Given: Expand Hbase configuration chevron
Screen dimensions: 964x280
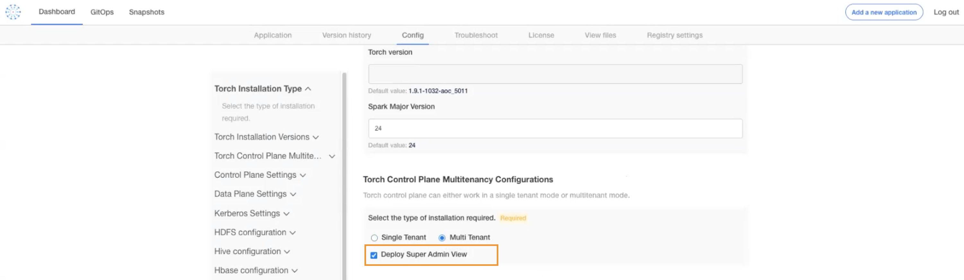Looking at the screenshot, I should [x=294, y=271].
